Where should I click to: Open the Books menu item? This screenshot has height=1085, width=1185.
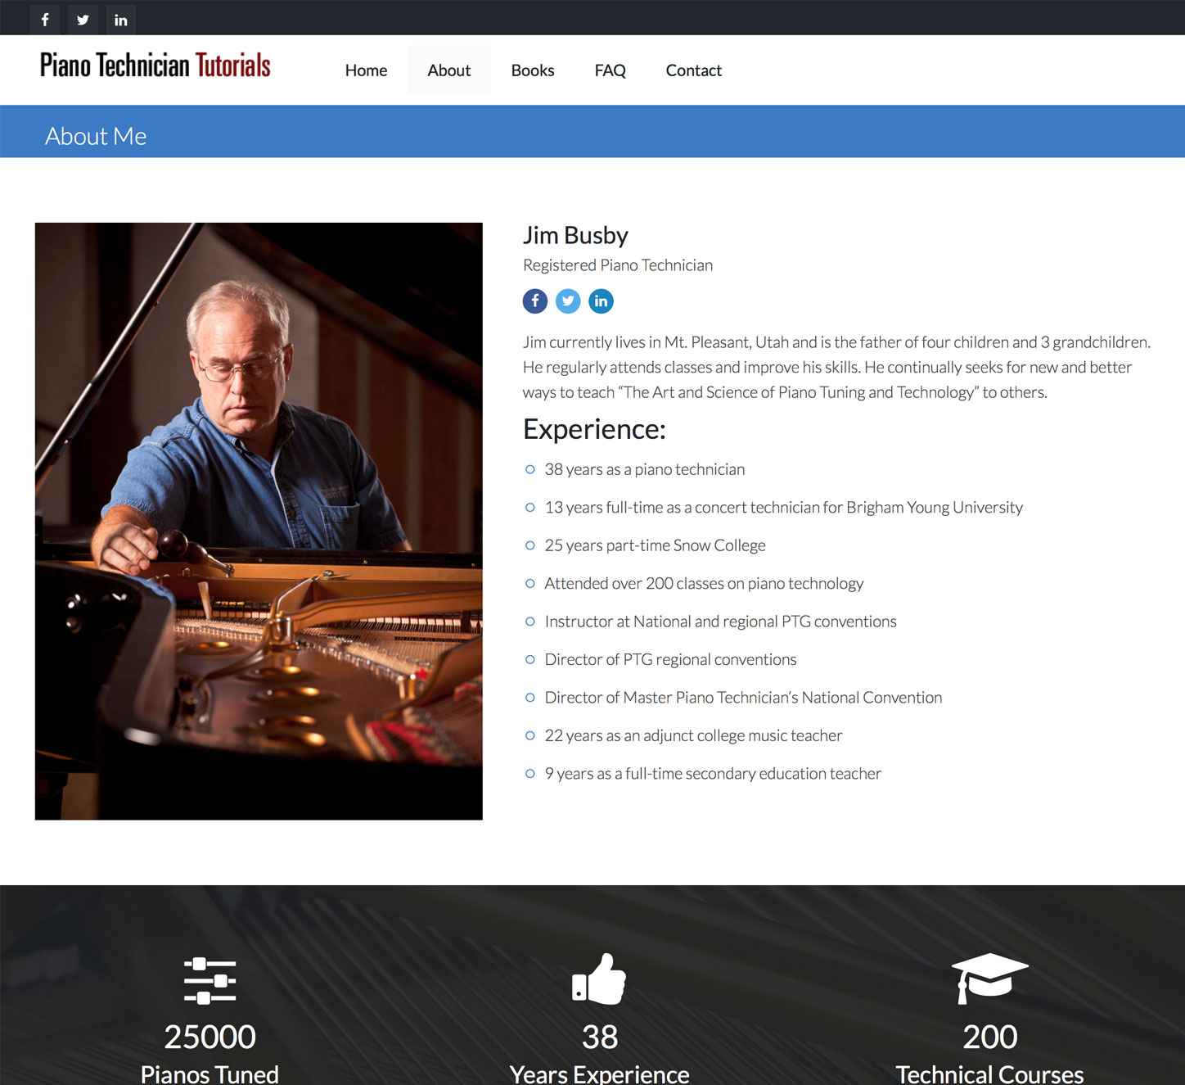coord(533,70)
